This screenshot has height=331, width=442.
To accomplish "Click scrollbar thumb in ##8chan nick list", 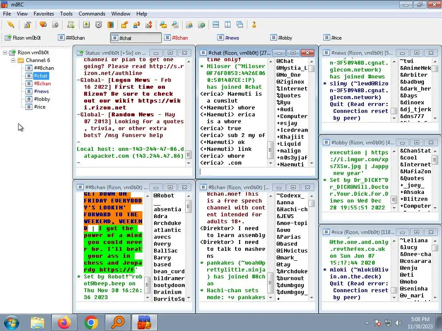I will pyautogui.click(x=189, y=206).
